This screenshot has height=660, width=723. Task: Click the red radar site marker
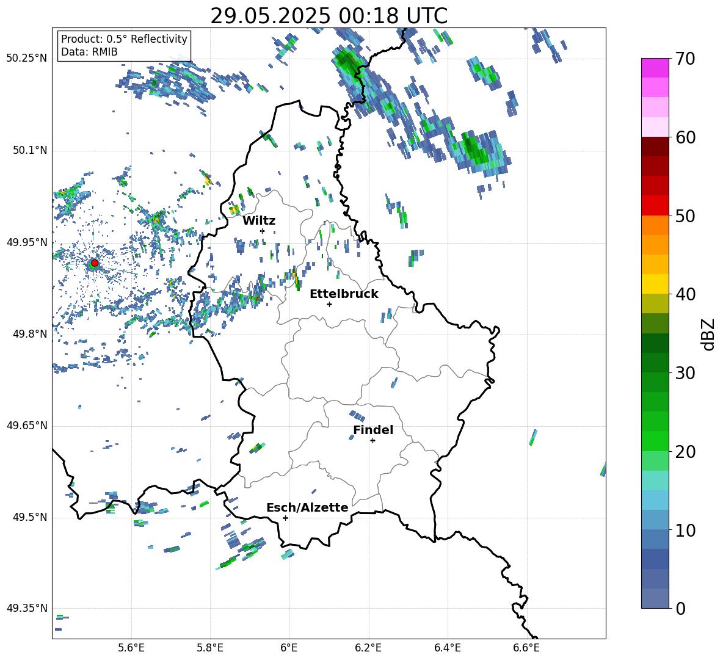[95, 263]
